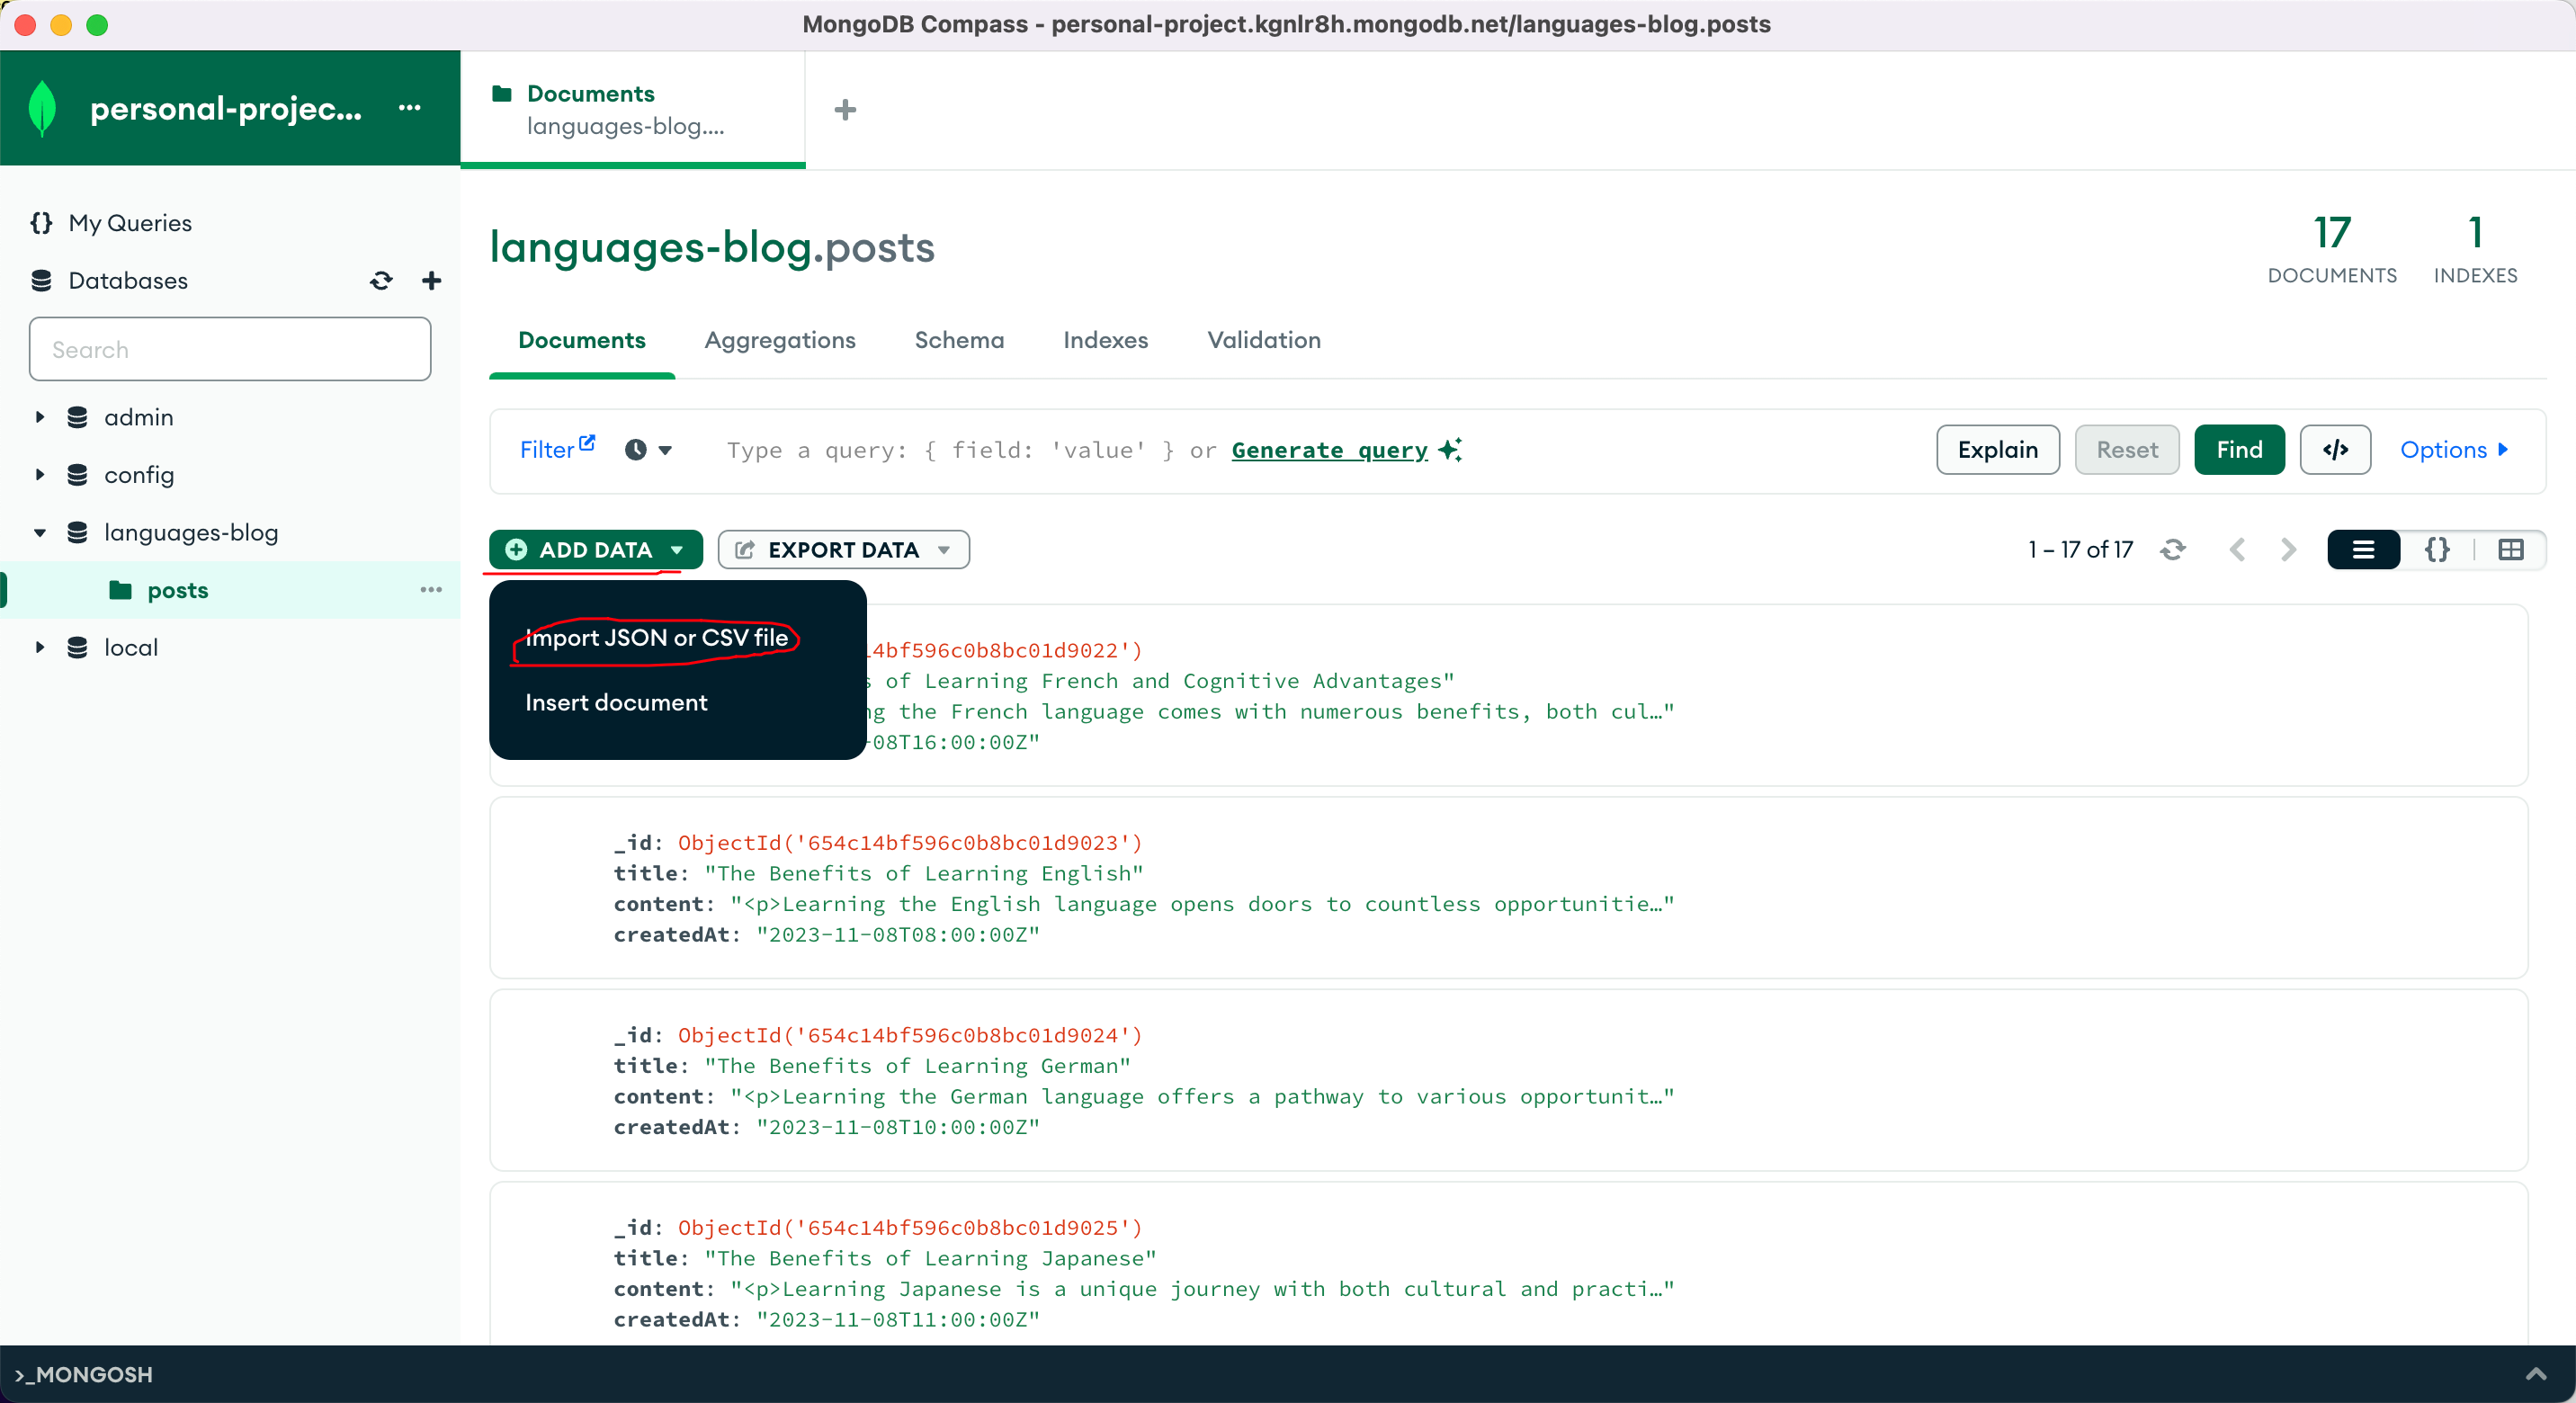Select the Insert document option
Viewport: 2576px width, 1403px height.
coord(615,701)
